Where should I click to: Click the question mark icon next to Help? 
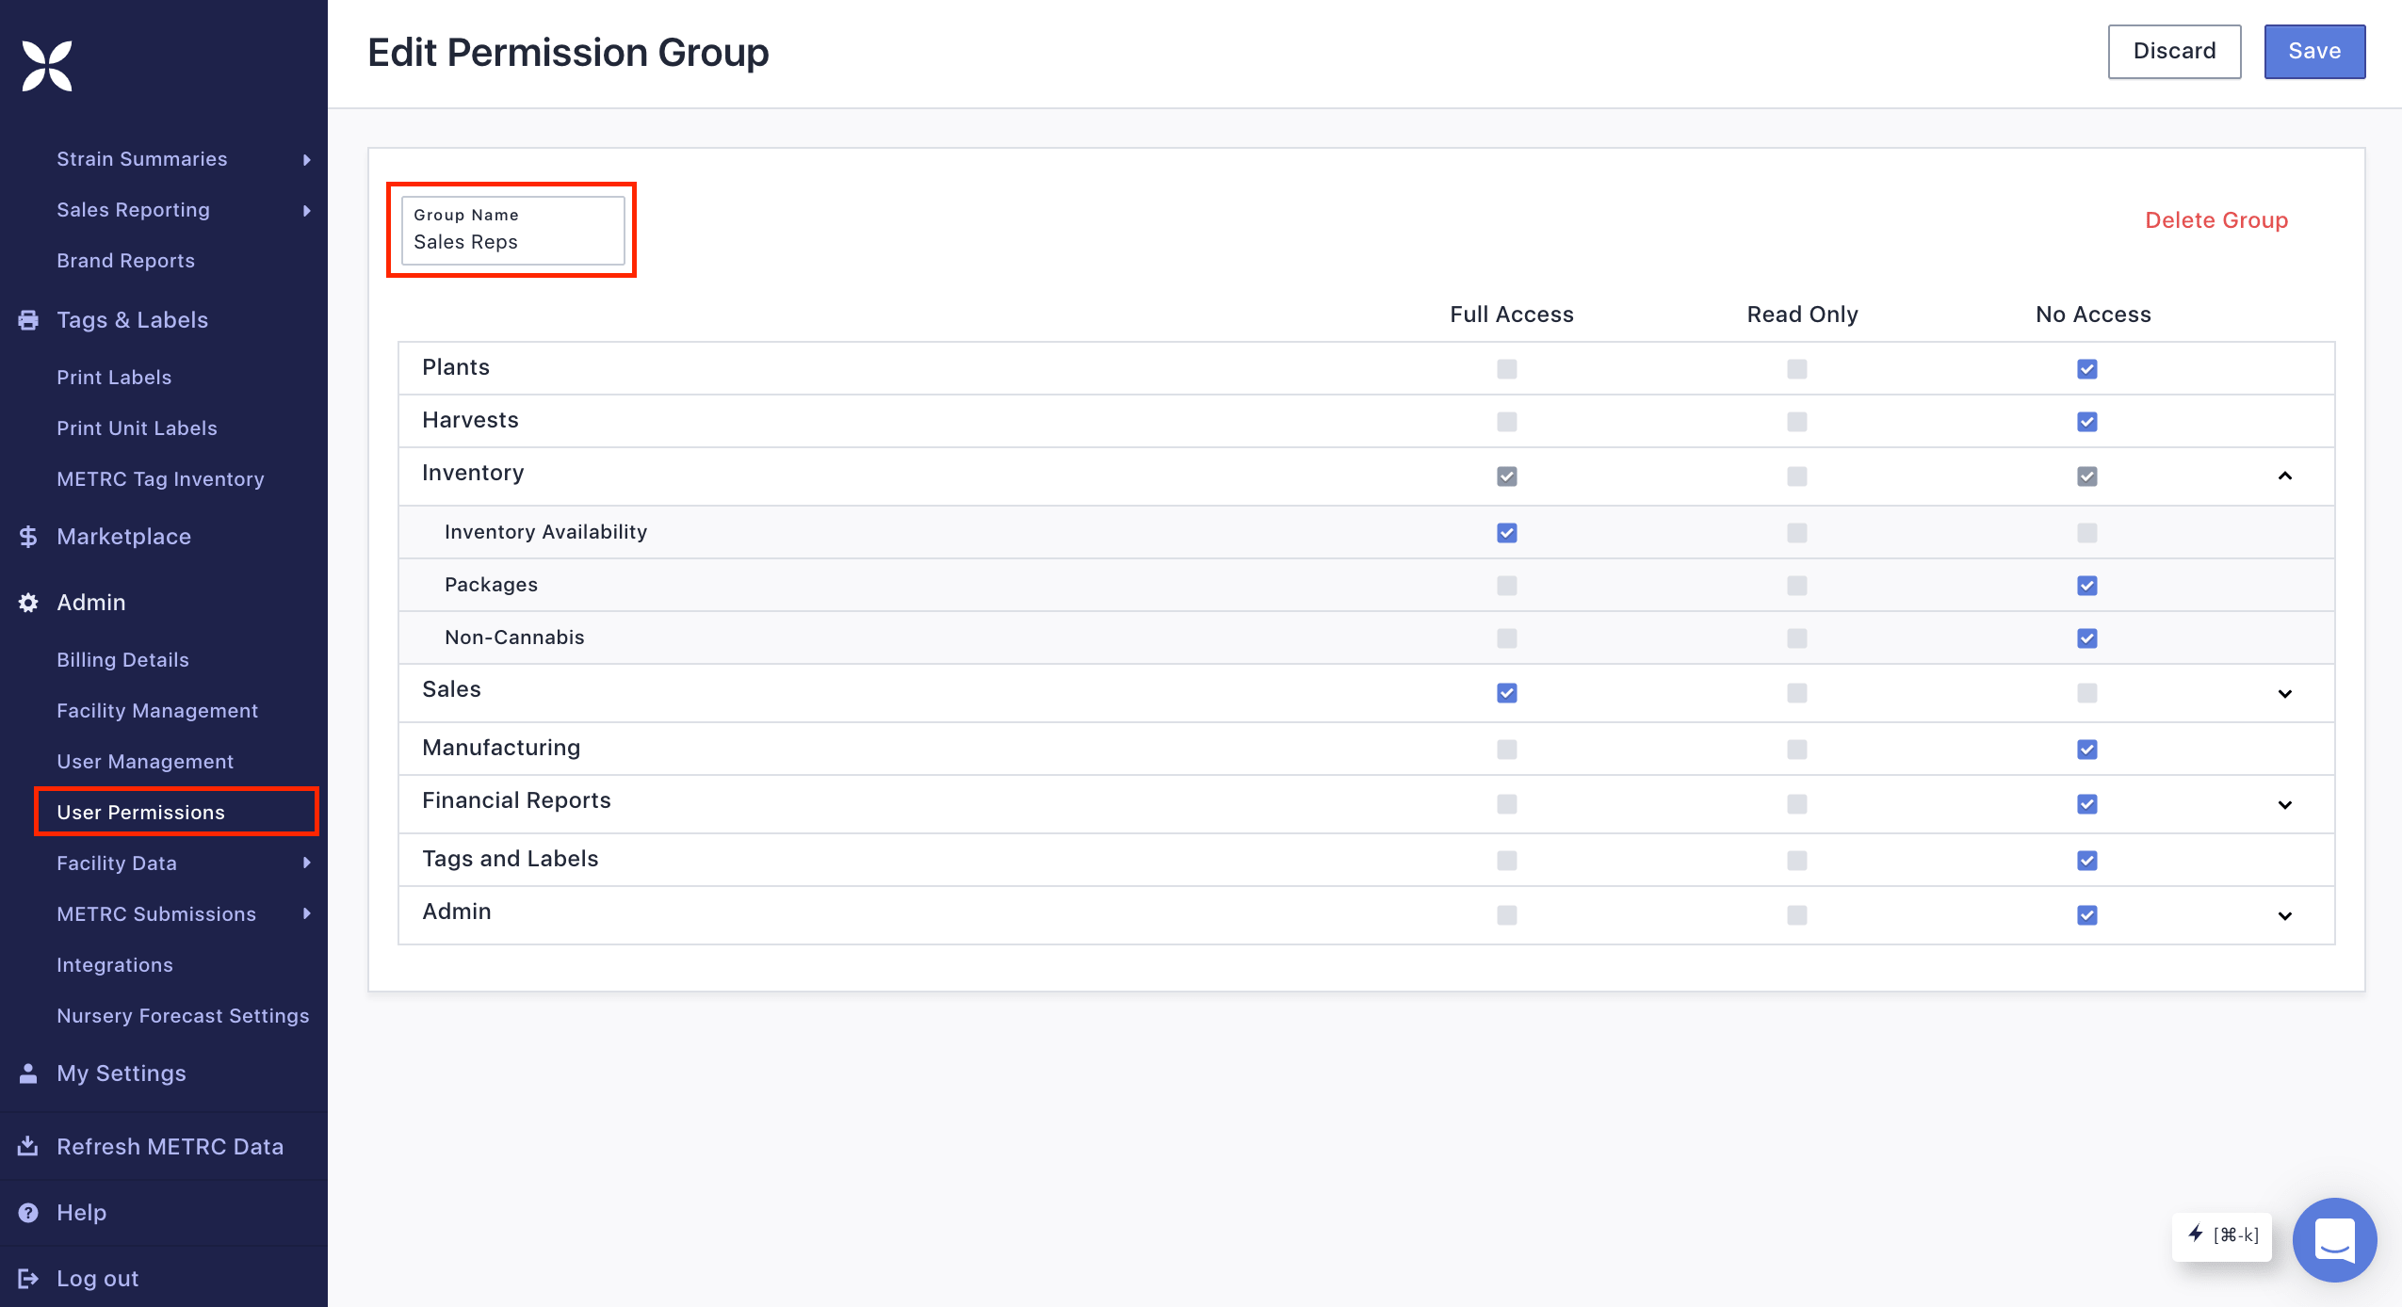click(27, 1212)
